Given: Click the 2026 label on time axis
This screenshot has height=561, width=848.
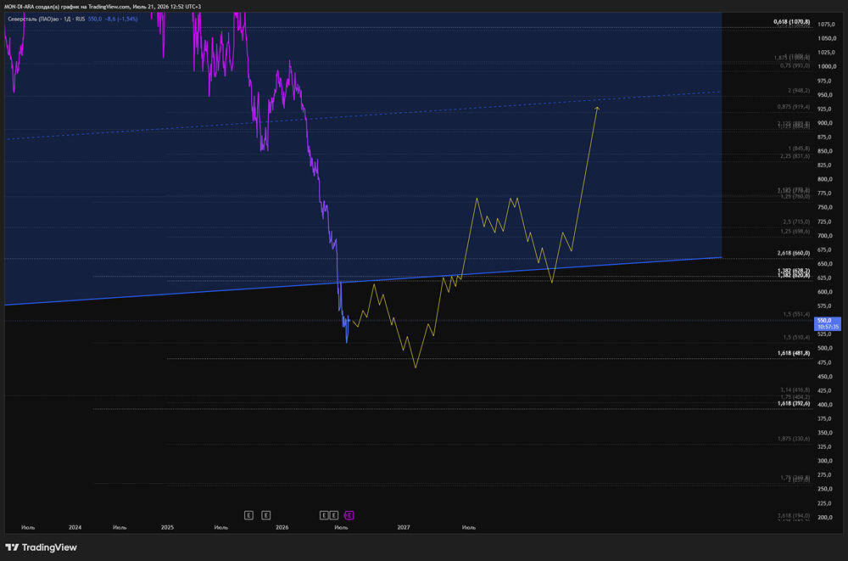Looking at the screenshot, I should [282, 527].
